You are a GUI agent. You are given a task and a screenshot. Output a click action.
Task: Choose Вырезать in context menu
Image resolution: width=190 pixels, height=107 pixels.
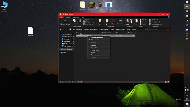99,45
